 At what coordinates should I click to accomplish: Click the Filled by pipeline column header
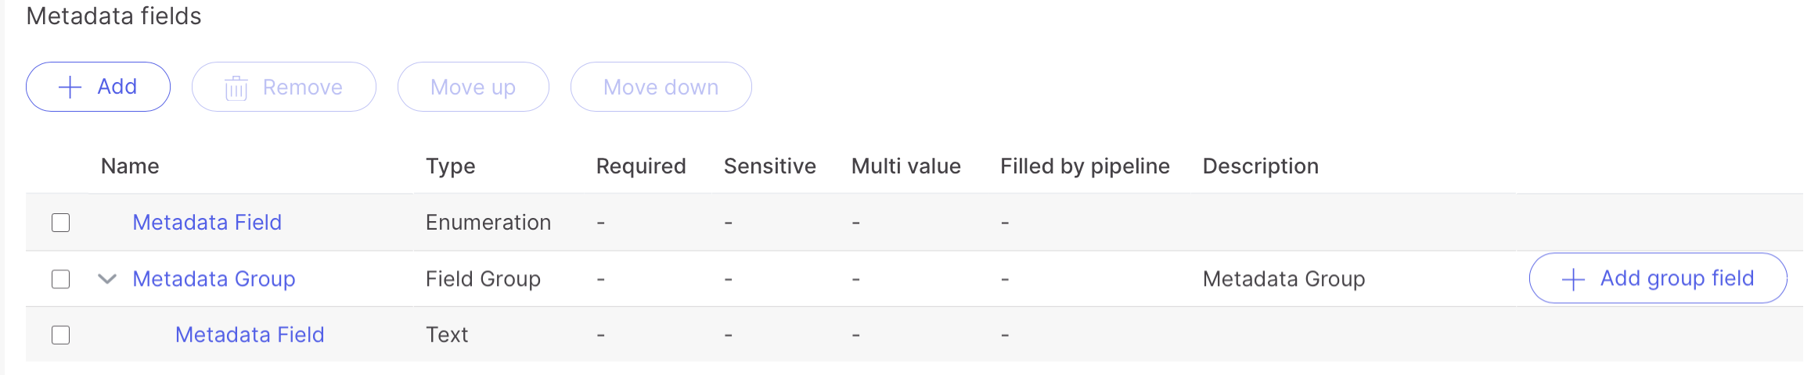pos(1085,166)
